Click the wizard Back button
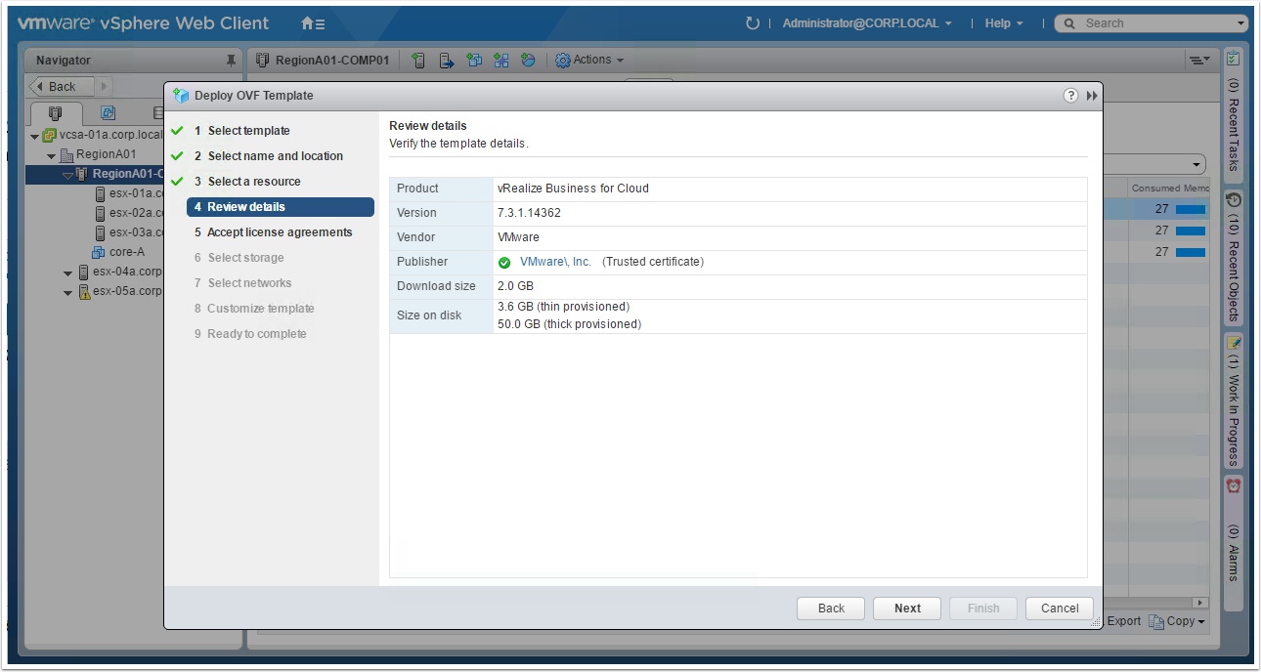This screenshot has width=1261, height=672. (831, 609)
